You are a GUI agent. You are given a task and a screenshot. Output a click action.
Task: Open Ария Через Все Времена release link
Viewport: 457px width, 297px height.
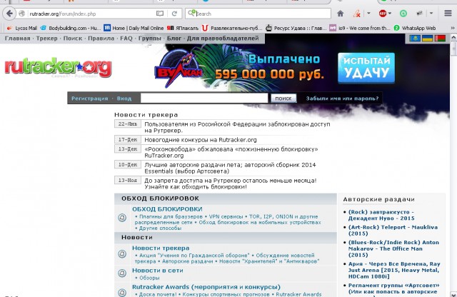[x=394, y=270]
